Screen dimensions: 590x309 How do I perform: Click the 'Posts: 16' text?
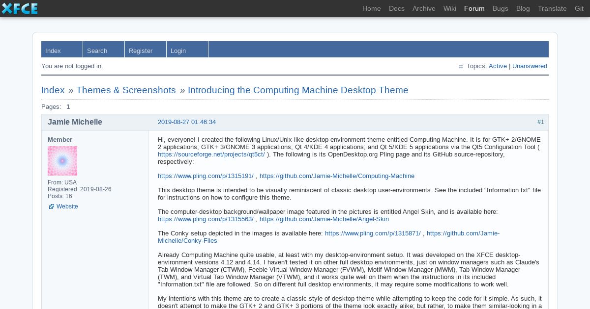tap(60, 196)
